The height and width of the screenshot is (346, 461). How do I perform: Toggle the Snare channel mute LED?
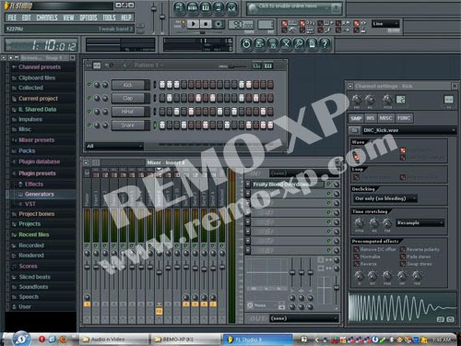coord(89,125)
